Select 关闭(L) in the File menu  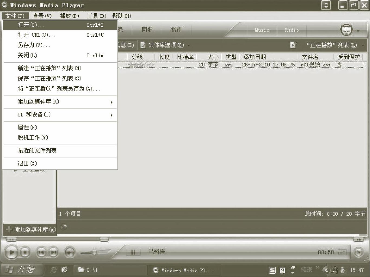pos(60,55)
